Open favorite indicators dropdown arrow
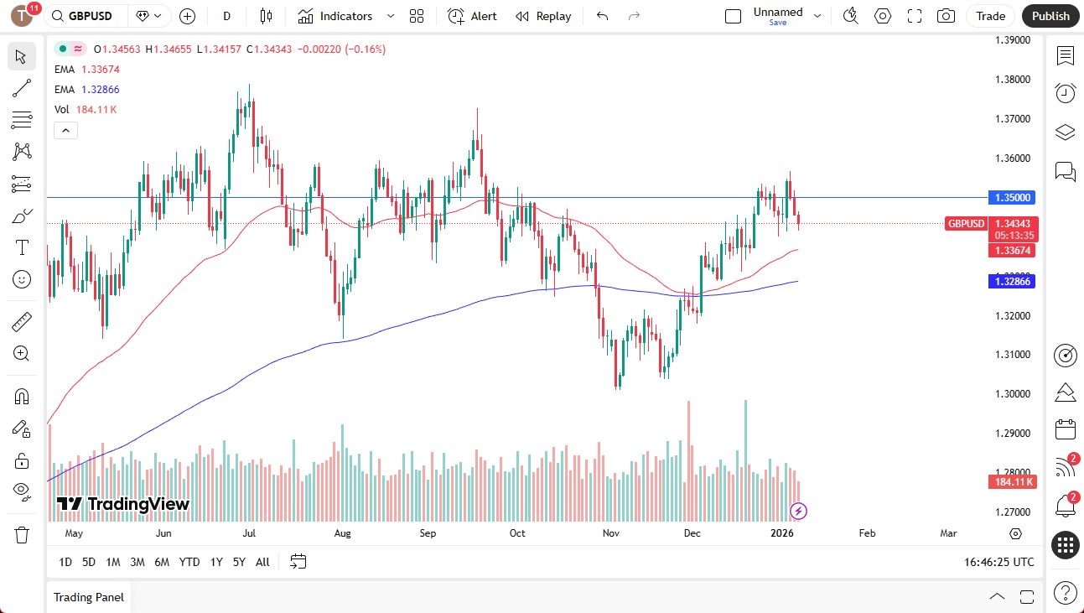The height and width of the screenshot is (613, 1084). (390, 16)
